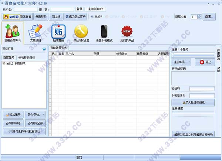Click the 把勾选的帐号批量移动 button
The image size is (222, 161).
[x=24, y=131]
